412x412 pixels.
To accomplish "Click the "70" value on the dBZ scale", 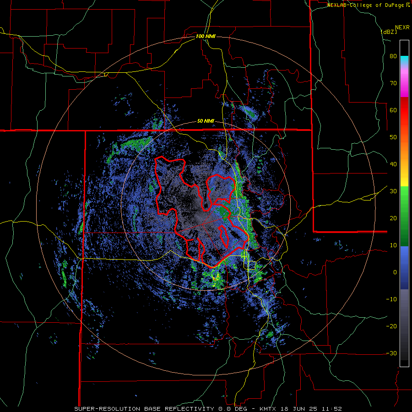I will pos(393,83).
